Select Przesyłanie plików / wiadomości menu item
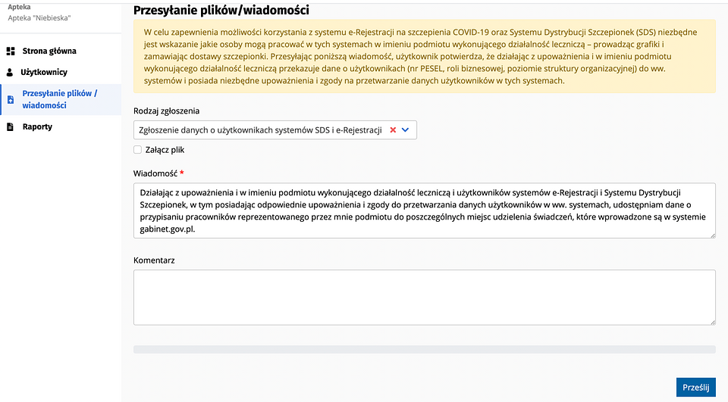This screenshot has height=402, width=728. 61,99
